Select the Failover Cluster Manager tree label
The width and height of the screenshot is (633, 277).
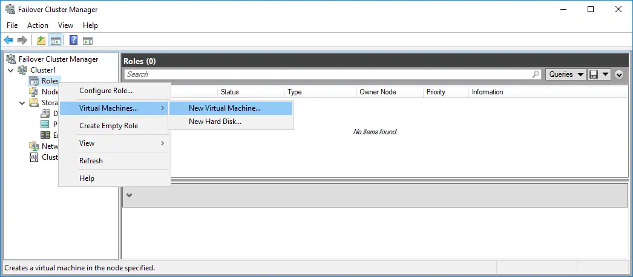[x=58, y=59]
